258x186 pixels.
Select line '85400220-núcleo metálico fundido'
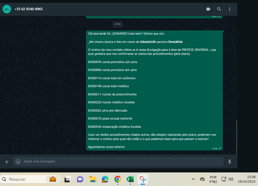[x=111, y=102]
